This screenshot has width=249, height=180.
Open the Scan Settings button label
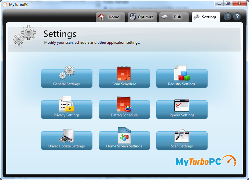click(182, 146)
